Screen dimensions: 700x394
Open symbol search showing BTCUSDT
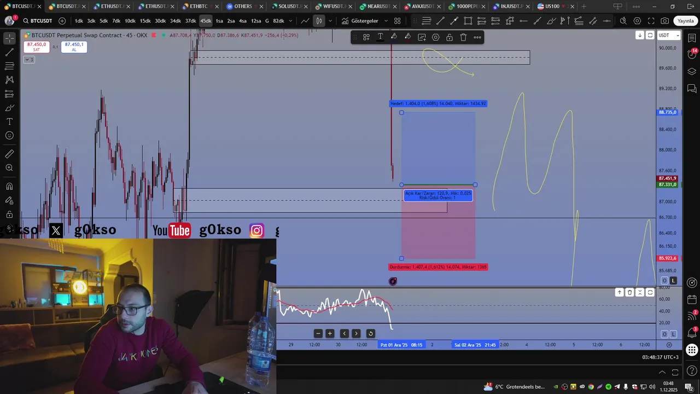click(38, 21)
